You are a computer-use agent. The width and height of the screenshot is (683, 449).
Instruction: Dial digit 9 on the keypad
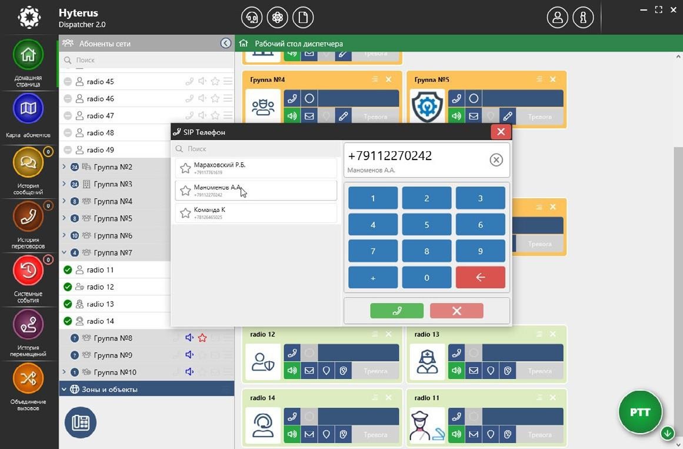click(x=481, y=251)
